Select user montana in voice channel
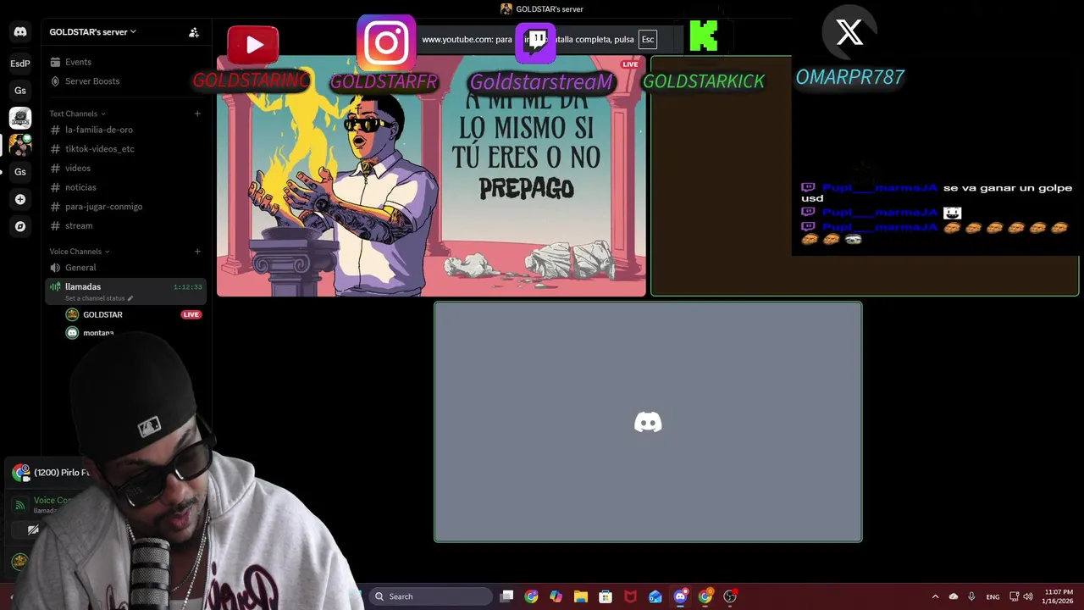 [98, 333]
